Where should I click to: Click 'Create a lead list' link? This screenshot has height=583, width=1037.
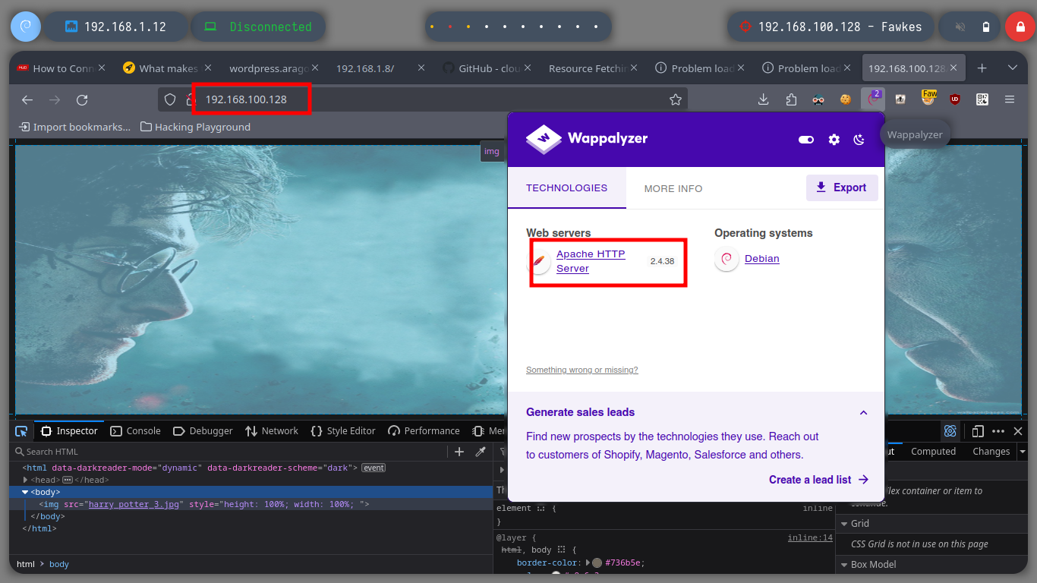tap(818, 480)
